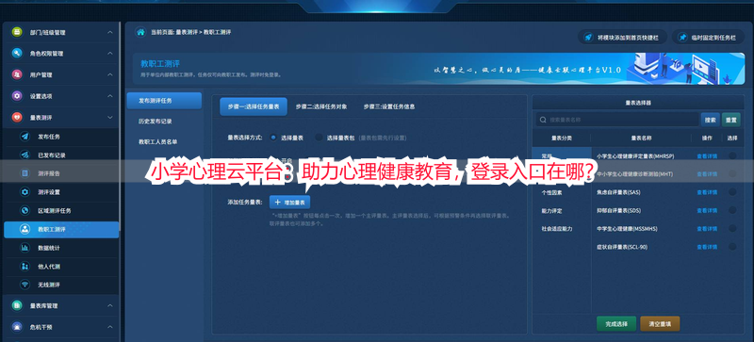Open 他人代测 via its icon
This screenshot has height=342, width=754.
[x=25, y=266]
